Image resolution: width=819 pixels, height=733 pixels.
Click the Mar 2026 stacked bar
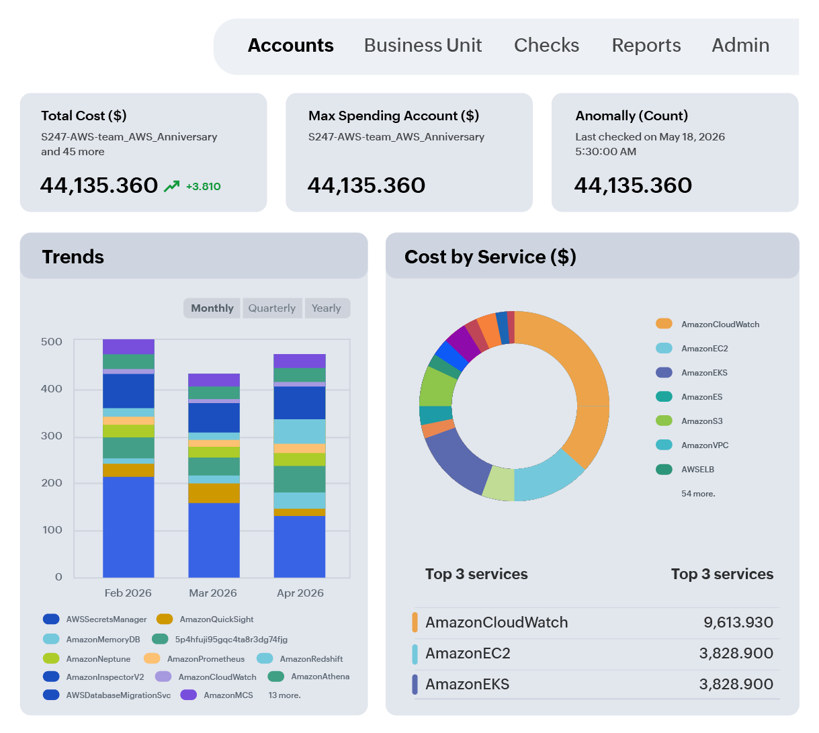coord(214,475)
